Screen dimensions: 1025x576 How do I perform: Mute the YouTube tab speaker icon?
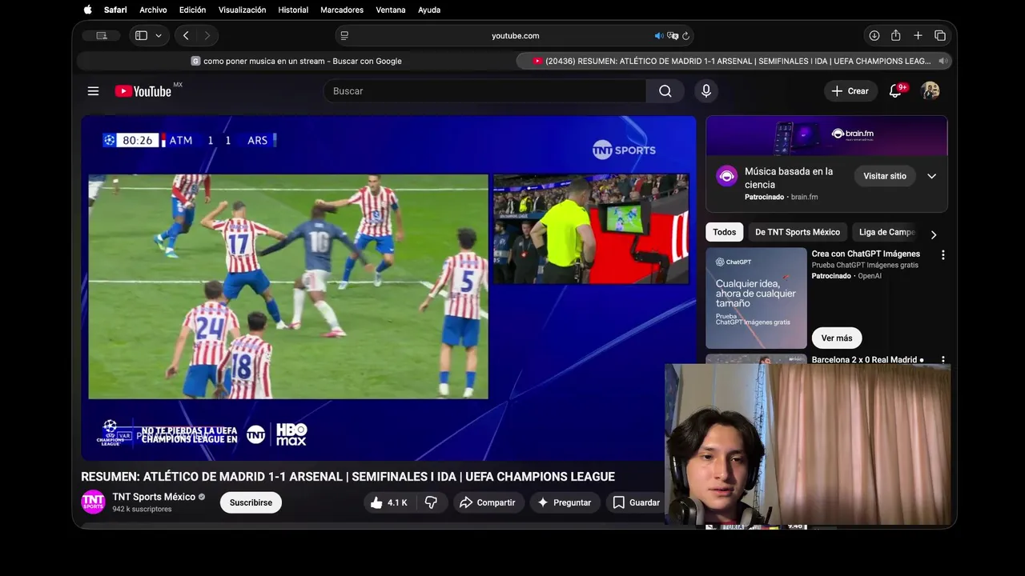tap(943, 61)
